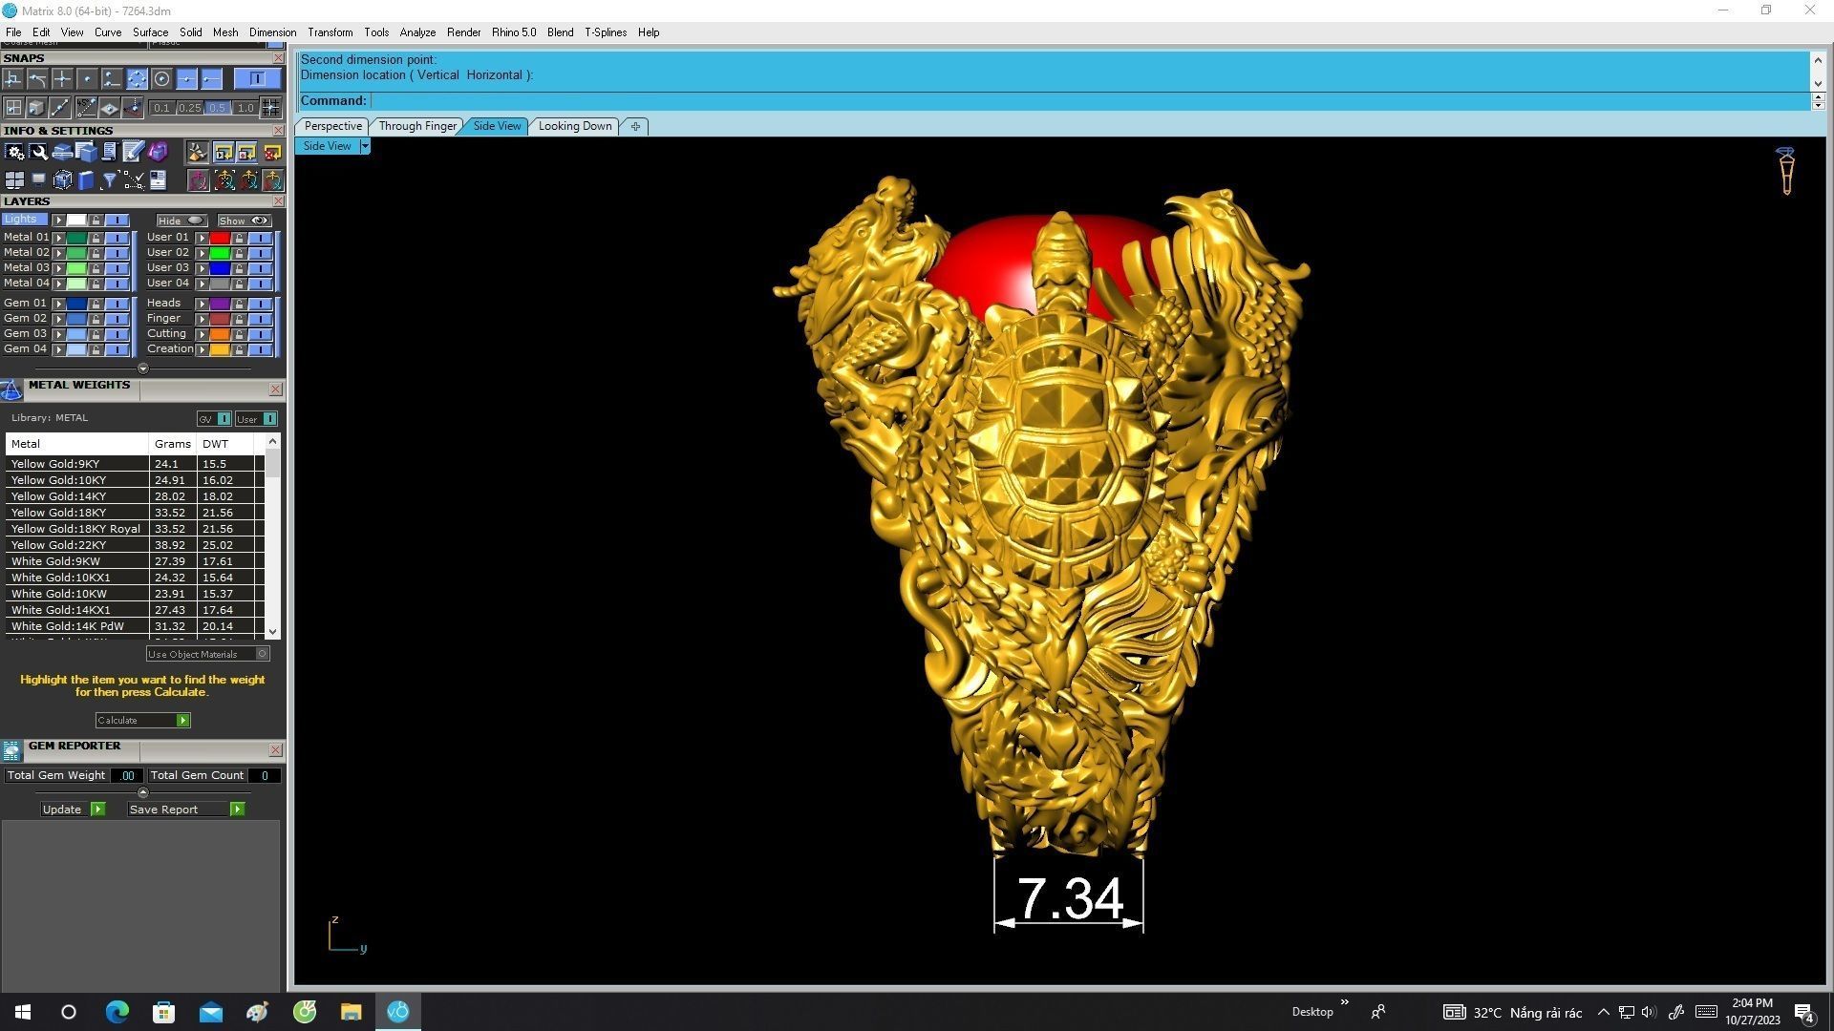Viewport: 1834px width, 1031px height.
Task: Click the Metal Weights panel icon
Action: click(x=11, y=389)
